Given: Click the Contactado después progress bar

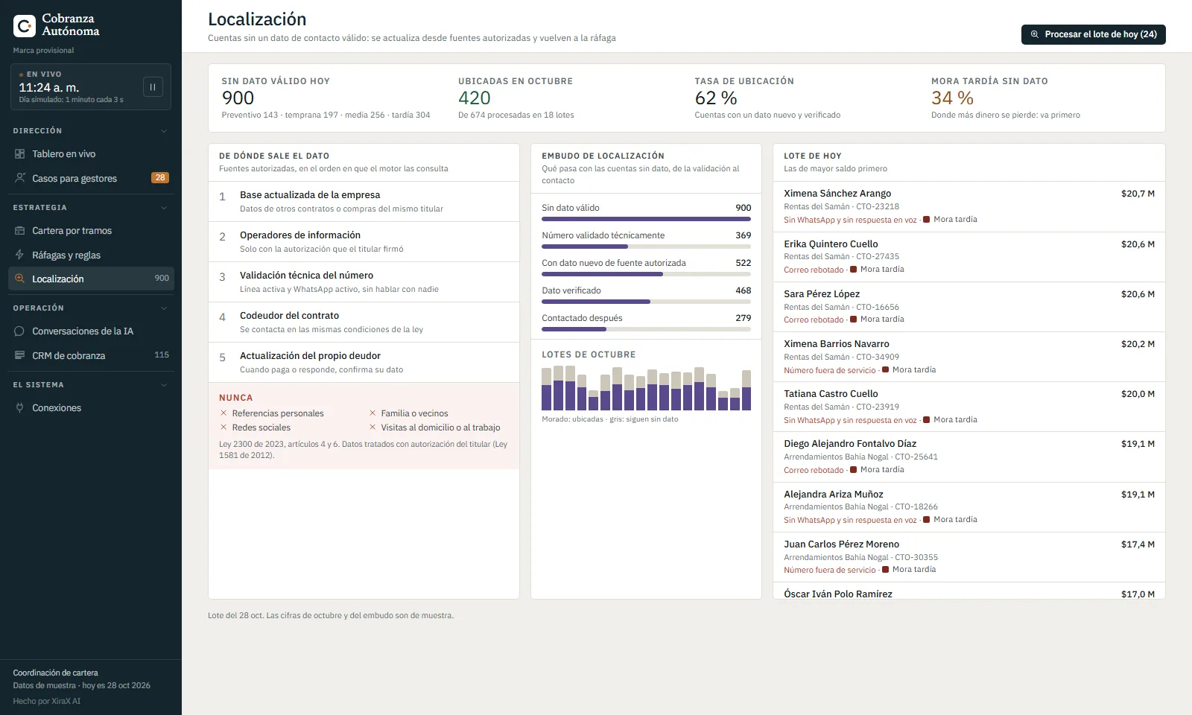Looking at the screenshot, I should tap(646, 329).
